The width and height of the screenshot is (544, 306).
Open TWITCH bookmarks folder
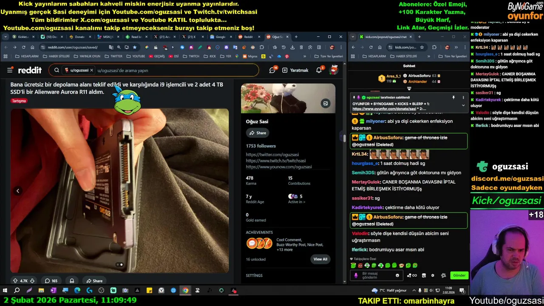click(x=191, y=56)
